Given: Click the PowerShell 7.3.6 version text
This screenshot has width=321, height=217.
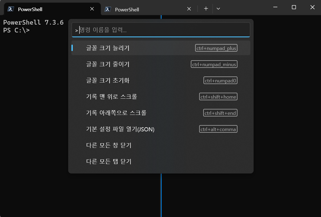Looking at the screenshot, I should 33,22.
